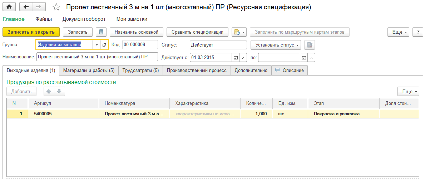Clear the Действует с date

coord(243,58)
